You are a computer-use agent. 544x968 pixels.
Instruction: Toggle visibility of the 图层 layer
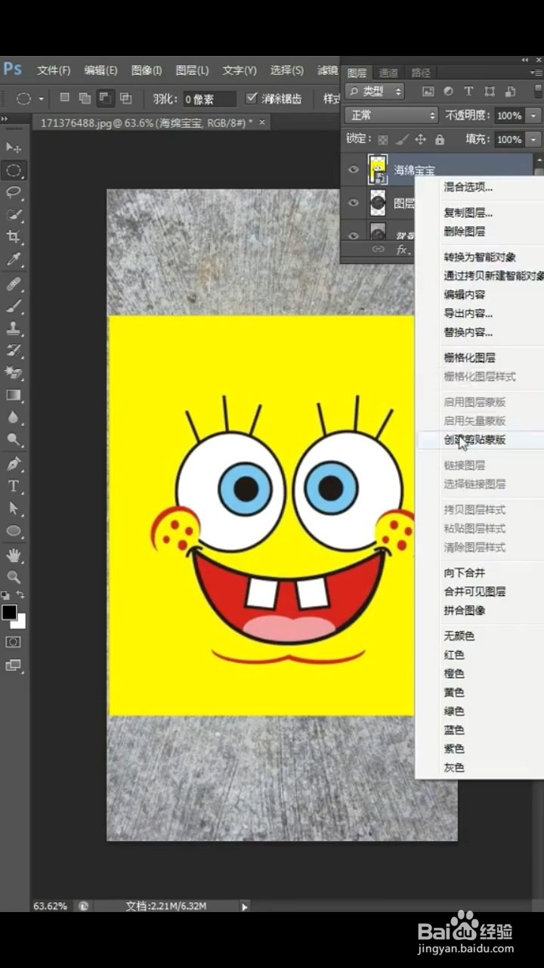tap(353, 203)
